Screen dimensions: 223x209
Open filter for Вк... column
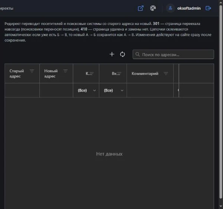pyautogui.click(x=119, y=73)
